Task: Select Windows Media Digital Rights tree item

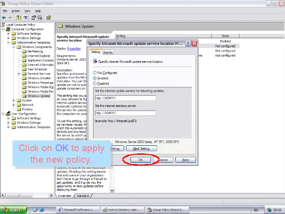Action: coord(40,87)
